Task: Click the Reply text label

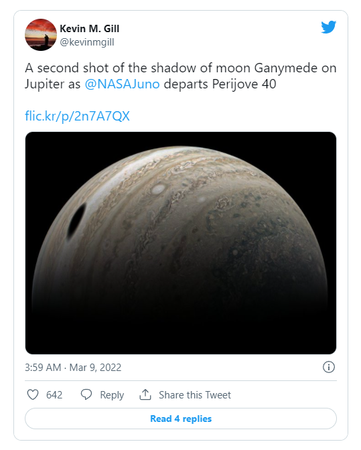Action: 112,395
